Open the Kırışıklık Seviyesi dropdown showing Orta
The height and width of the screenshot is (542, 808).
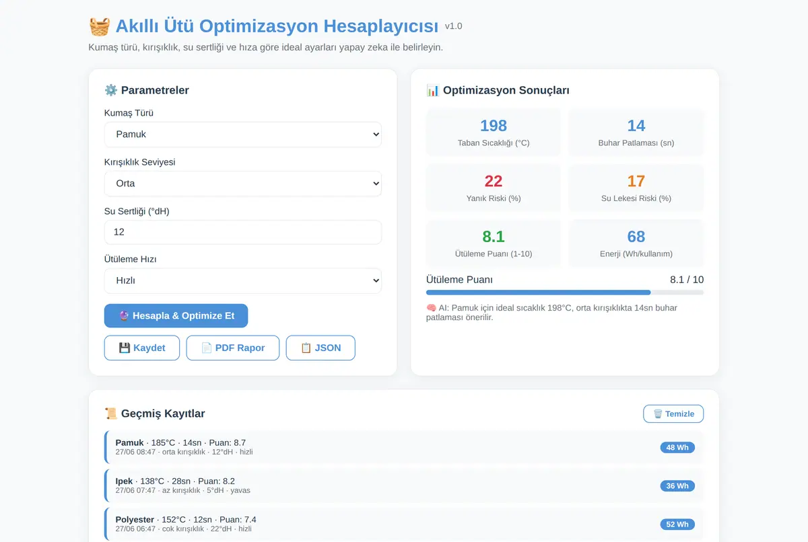pos(243,184)
